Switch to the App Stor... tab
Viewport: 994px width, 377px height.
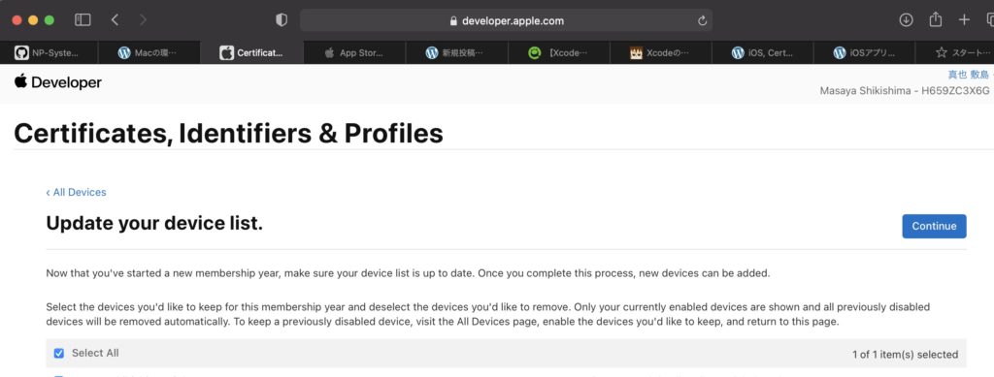point(354,53)
